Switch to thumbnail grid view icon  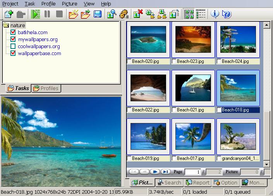(x=189, y=14)
